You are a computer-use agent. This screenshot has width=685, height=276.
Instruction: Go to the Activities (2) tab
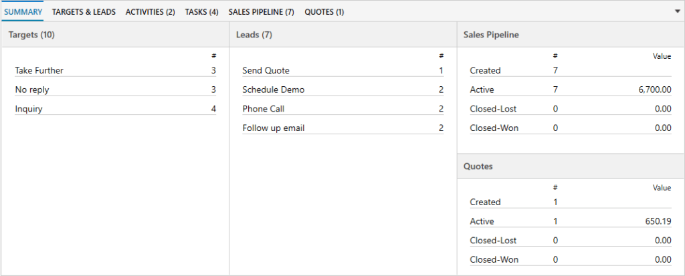pyautogui.click(x=151, y=12)
